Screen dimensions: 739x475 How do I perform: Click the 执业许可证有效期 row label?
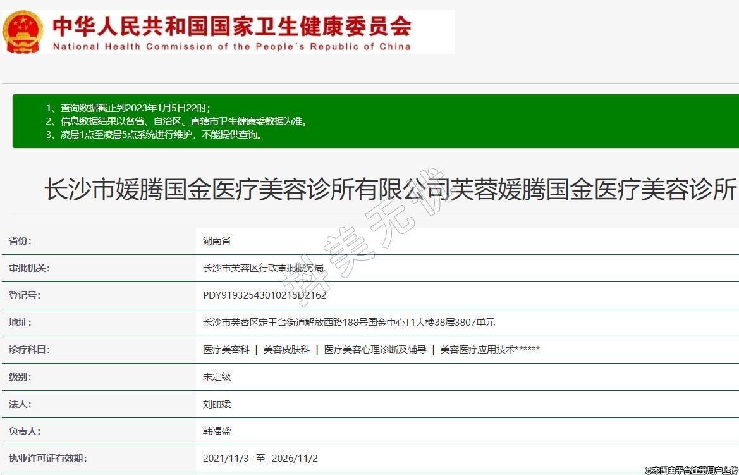point(47,459)
